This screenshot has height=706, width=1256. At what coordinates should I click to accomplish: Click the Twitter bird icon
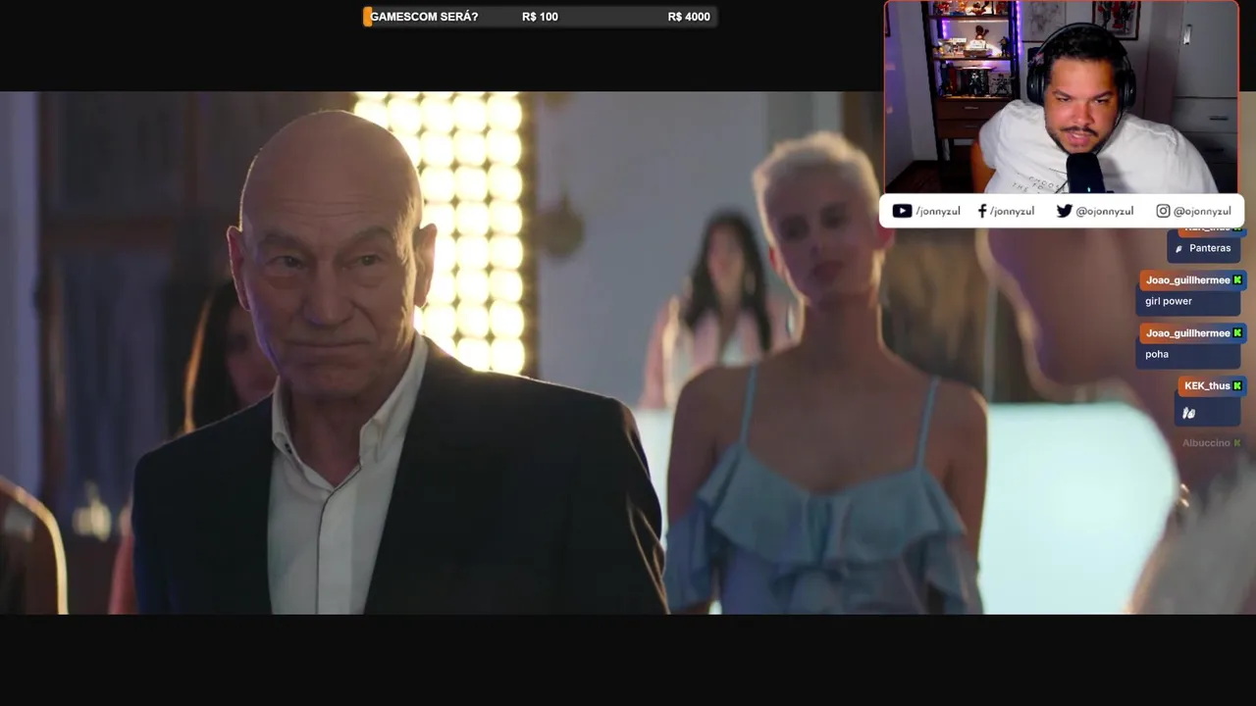coord(1065,211)
